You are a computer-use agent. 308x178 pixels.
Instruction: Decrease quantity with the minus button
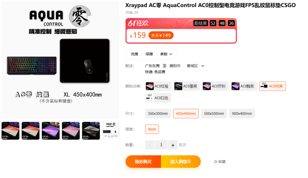[x=150, y=145]
